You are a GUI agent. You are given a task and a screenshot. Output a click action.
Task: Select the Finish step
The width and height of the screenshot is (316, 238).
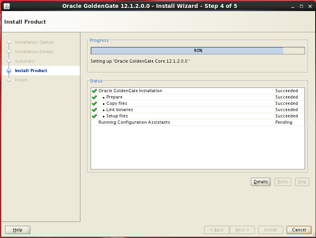click(x=21, y=80)
